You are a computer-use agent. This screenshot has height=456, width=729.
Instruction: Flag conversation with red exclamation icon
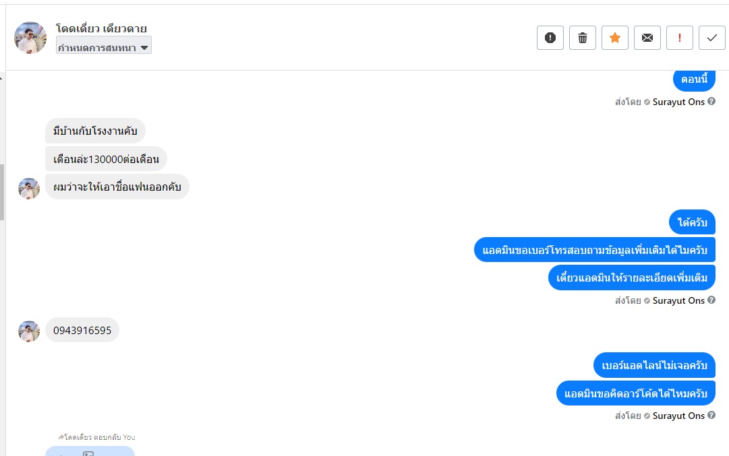click(679, 38)
